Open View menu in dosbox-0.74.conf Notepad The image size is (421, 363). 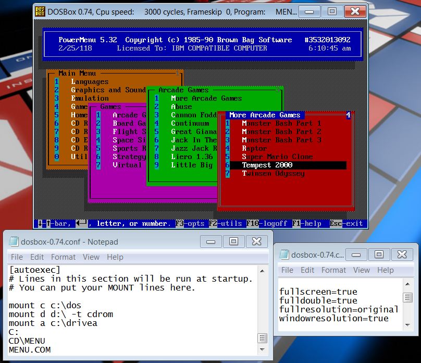(91, 257)
